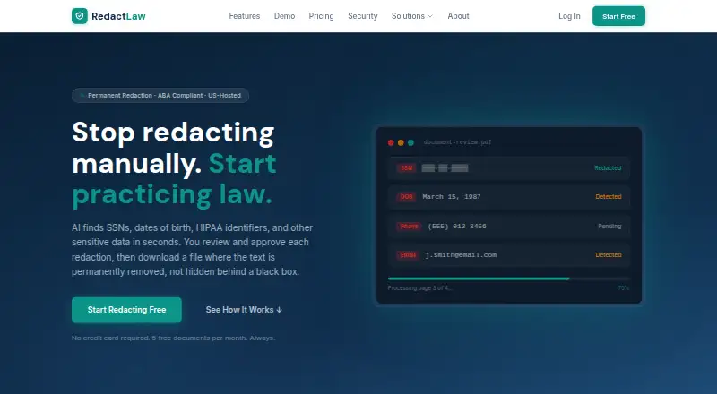This screenshot has height=394, width=717.
Task: Click the document-review.pdf title text
Action: click(457, 142)
